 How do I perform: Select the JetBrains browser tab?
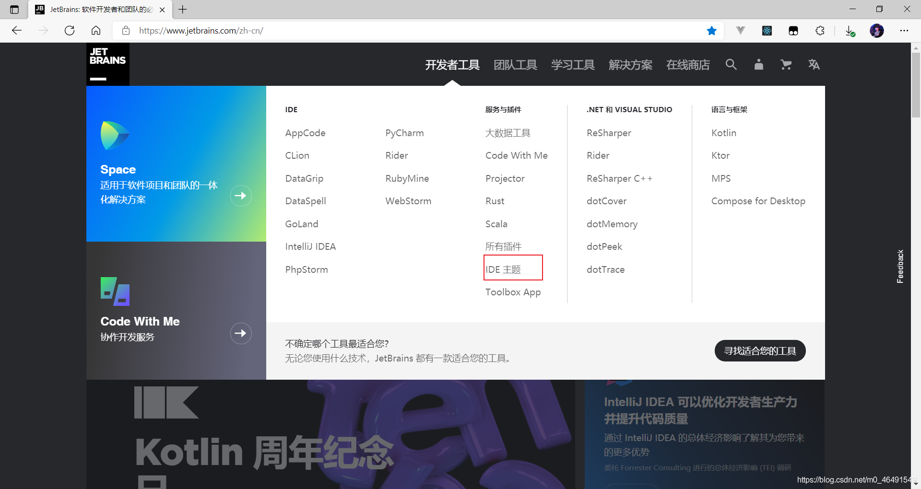(x=100, y=10)
